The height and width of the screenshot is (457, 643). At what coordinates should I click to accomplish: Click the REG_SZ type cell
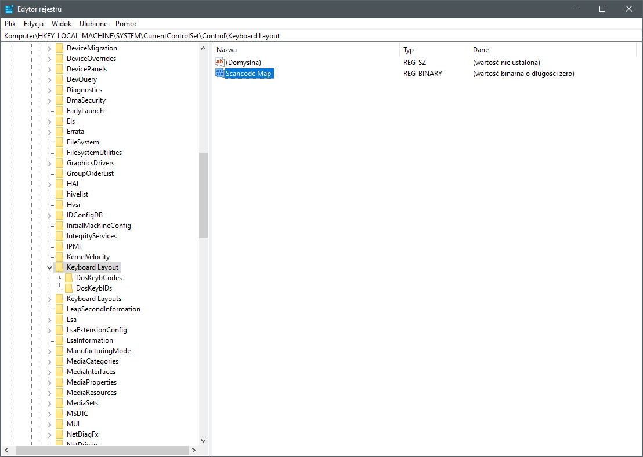(x=414, y=63)
